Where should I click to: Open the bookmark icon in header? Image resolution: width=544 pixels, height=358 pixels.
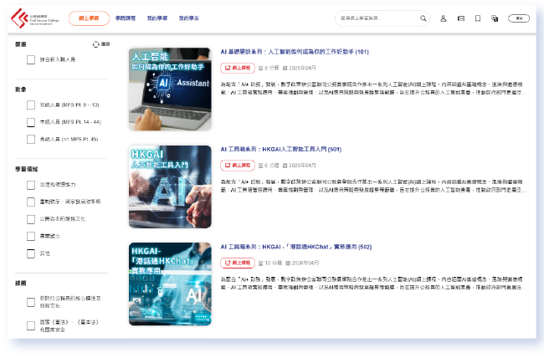point(478,18)
